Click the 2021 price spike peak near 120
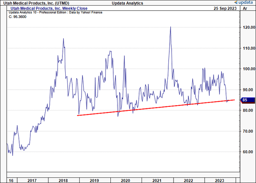Image resolution: width=256 pixels, height=183 pixels. (170, 27)
